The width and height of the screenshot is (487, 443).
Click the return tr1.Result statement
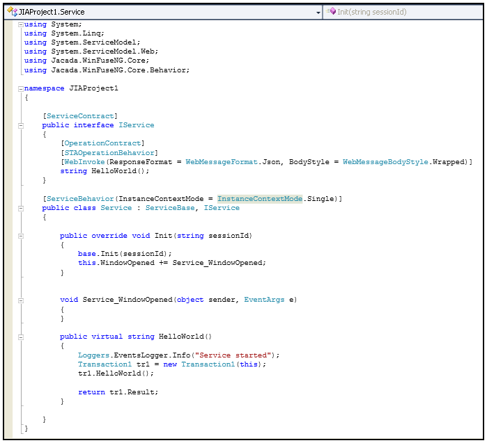pyautogui.click(x=118, y=392)
